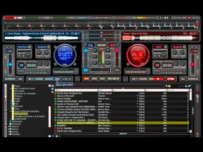Image resolution: width=203 pixels, height=152 pixels.
Task: Click the left channel mid EQ knob
Action: pos(95,57)
